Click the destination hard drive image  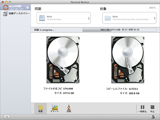pos(128,60)
